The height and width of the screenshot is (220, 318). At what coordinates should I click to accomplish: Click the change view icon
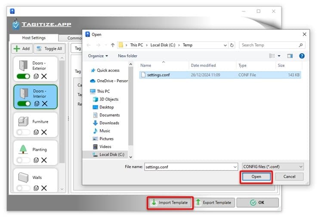(272, 56)
